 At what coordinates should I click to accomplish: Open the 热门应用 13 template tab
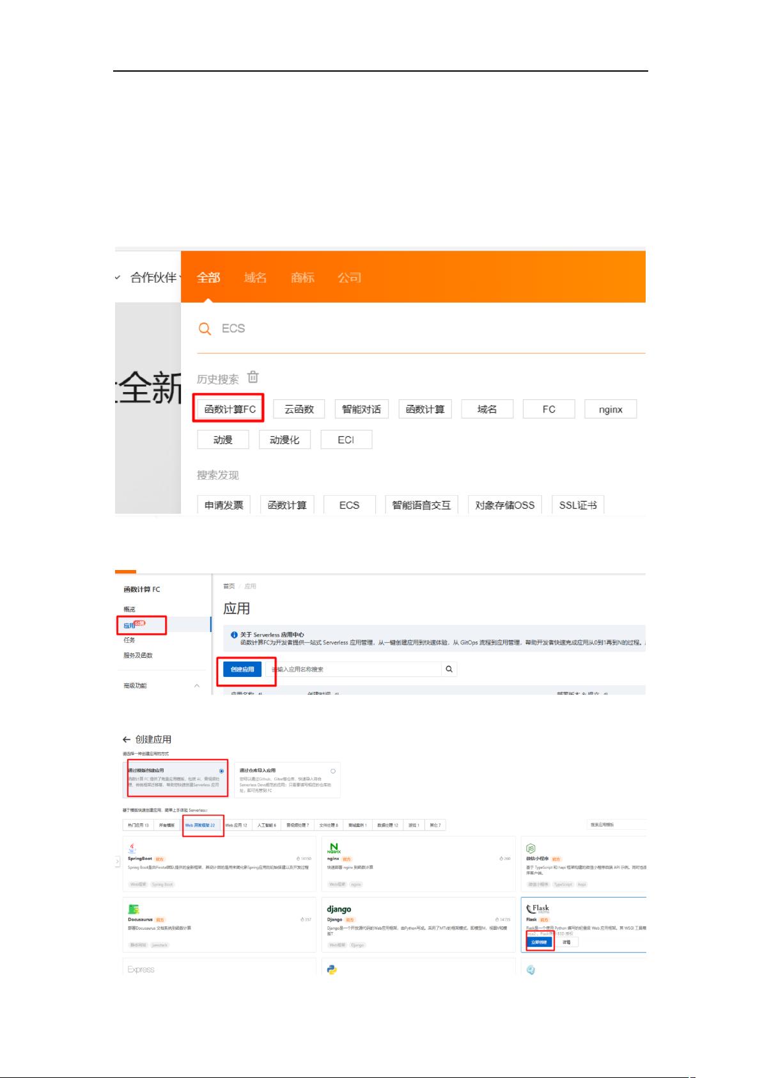[138, 825]
